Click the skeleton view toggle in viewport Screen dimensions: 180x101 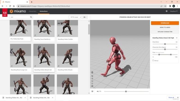[92, 72]
